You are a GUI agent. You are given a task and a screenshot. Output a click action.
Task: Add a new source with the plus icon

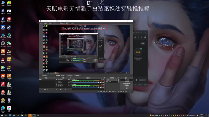point(56,89)
